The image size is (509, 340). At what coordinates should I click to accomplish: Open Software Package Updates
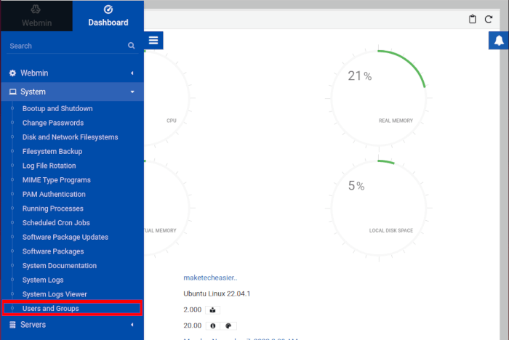65,237
